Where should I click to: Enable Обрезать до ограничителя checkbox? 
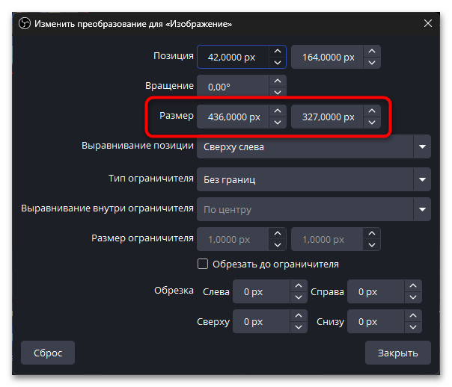point(203,264)
